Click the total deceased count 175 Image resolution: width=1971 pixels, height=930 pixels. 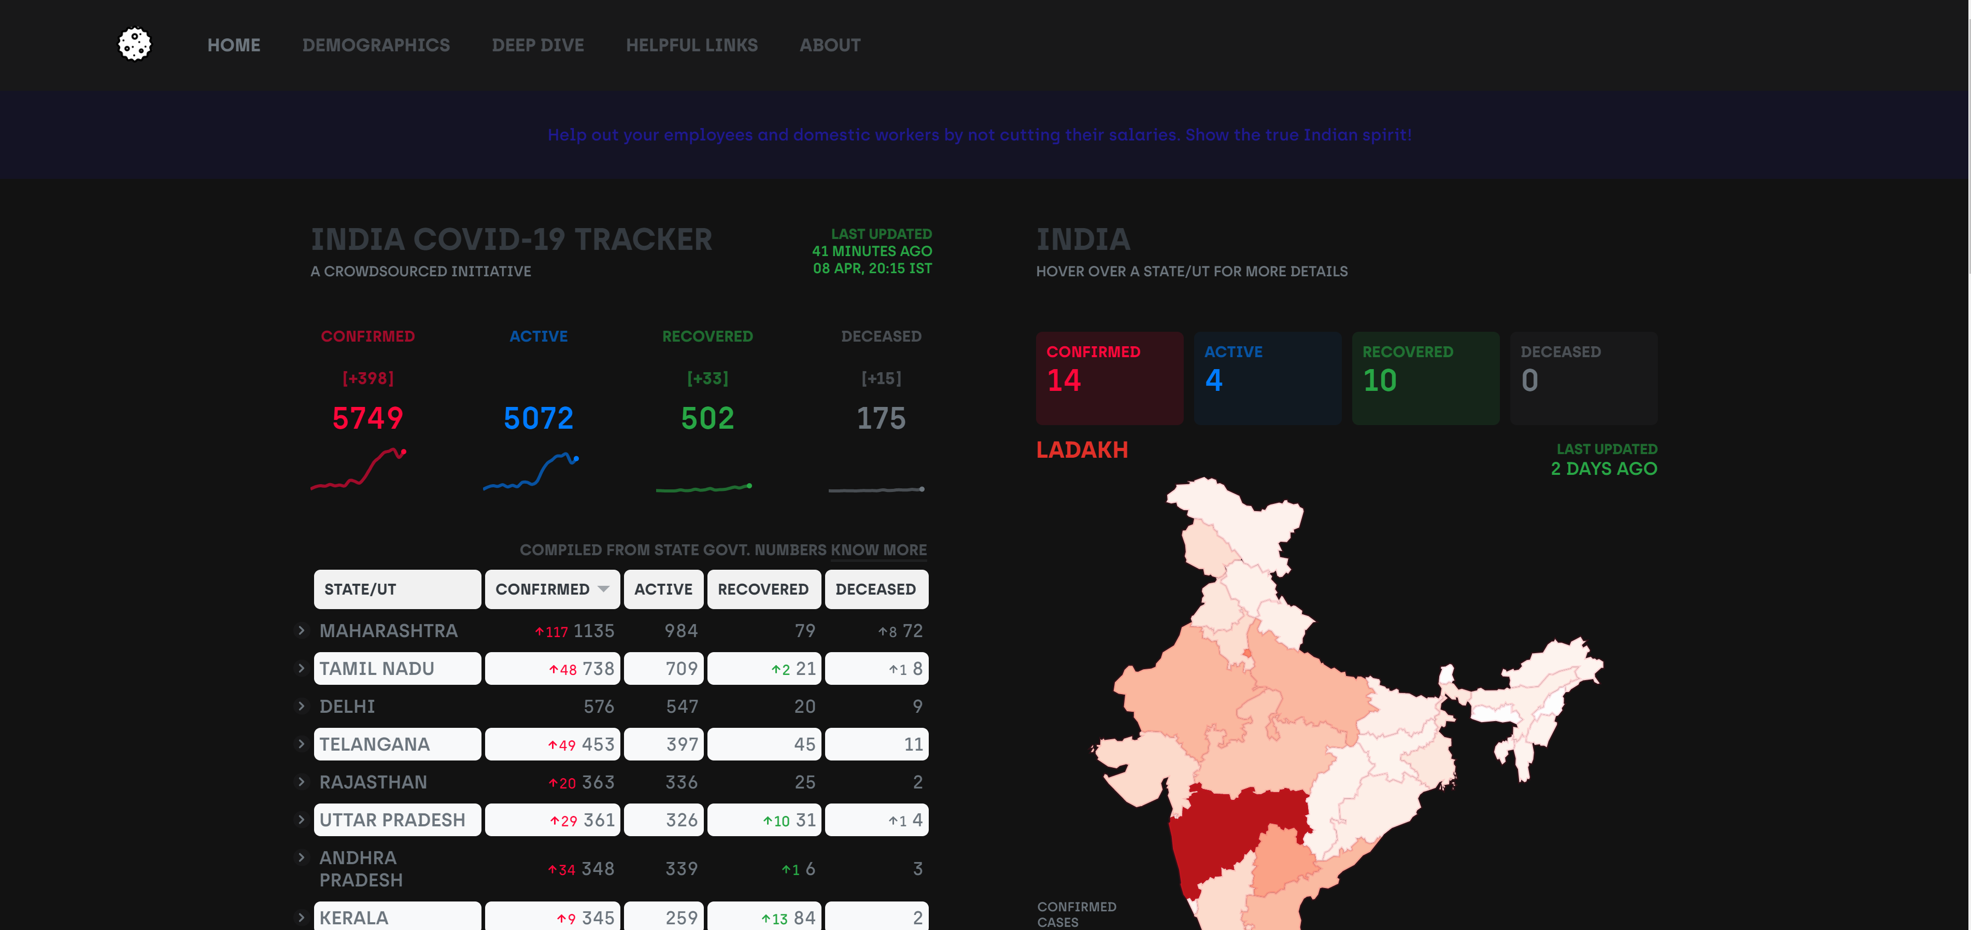coord(882,419)
